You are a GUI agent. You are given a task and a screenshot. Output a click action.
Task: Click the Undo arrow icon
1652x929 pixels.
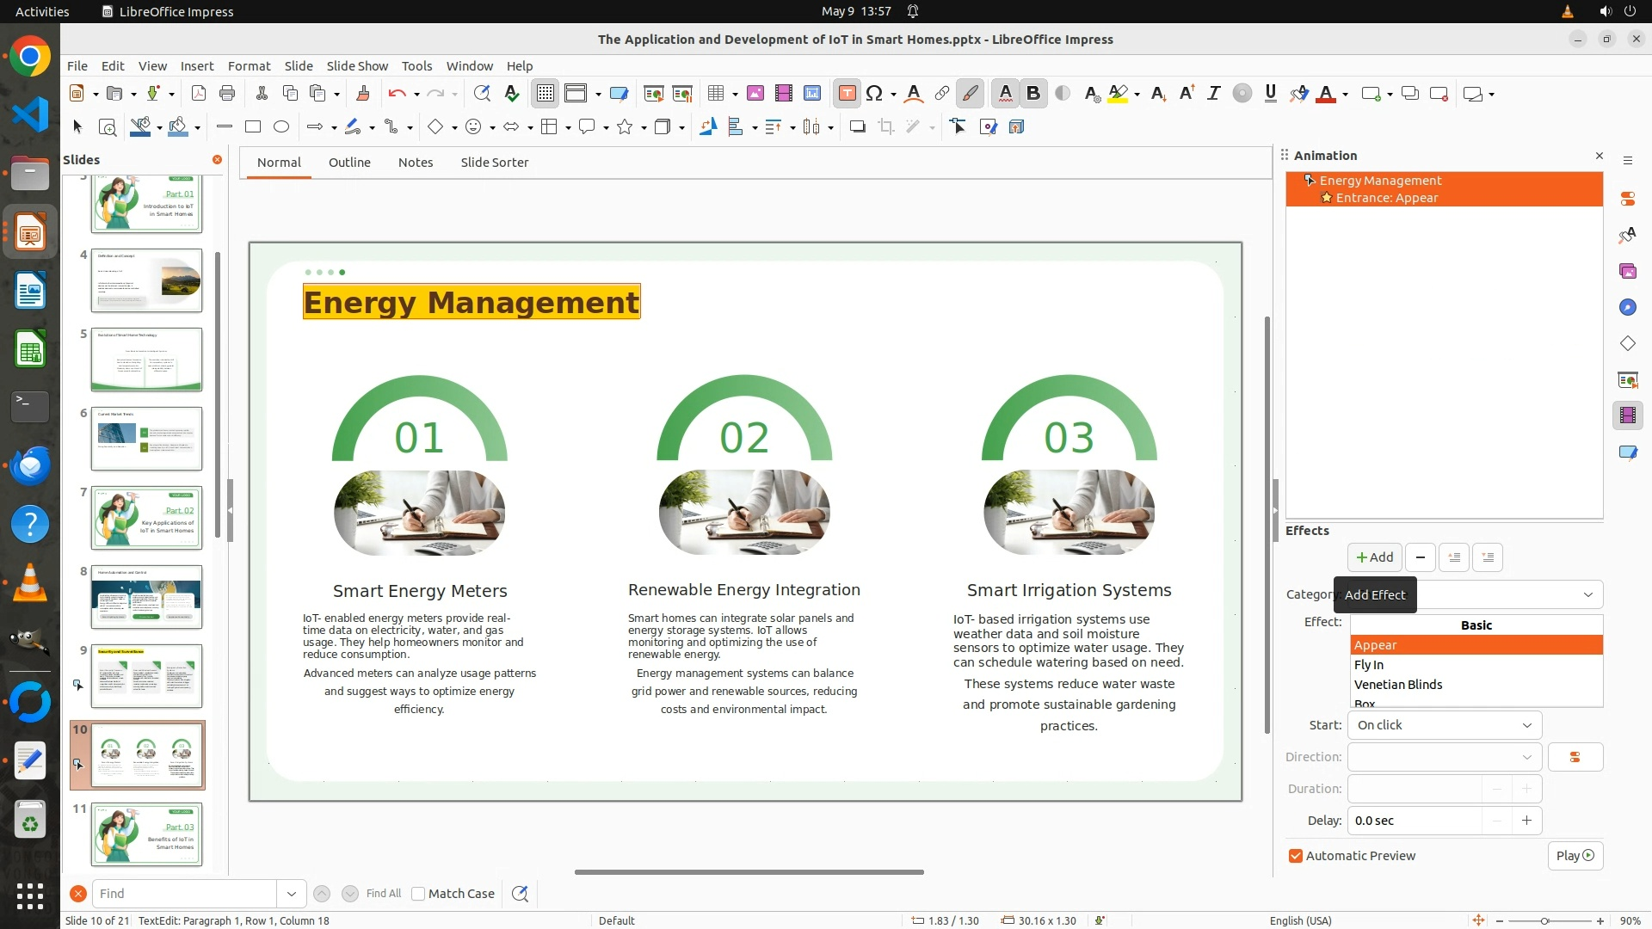point(397,94)
